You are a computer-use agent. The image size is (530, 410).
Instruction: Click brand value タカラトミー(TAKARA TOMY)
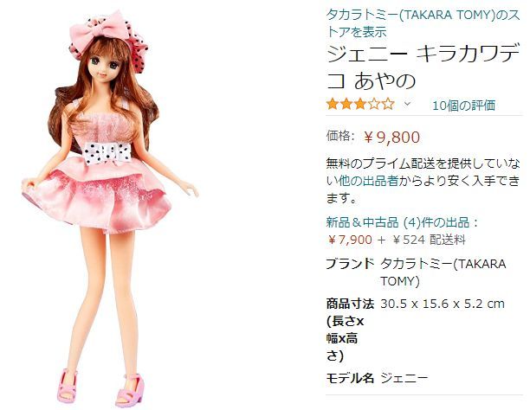pos(443,272)
